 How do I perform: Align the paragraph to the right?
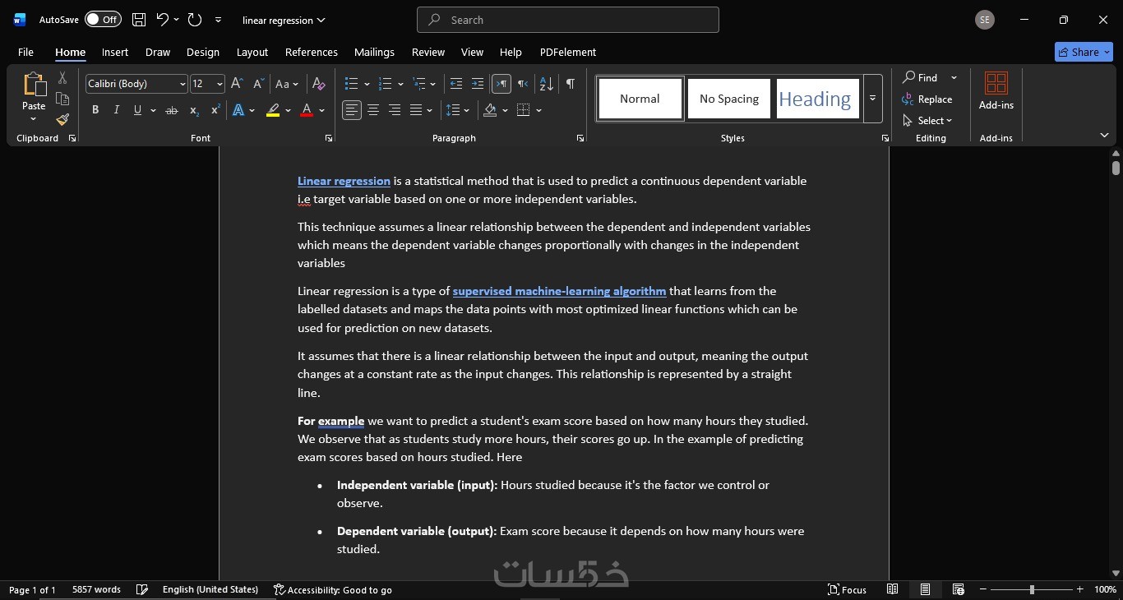point(395,110)
